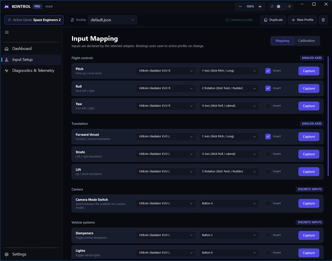The image size is (332, 261).
Task: Click the zoom in plus icon
Action: 260,7
